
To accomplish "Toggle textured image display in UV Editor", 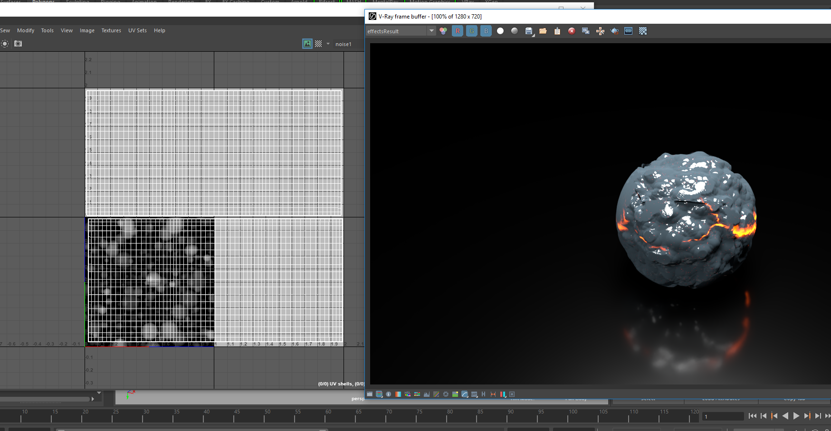I will [307, 44].
